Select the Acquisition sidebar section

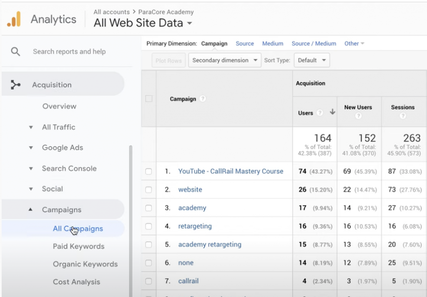click(63, 85)
